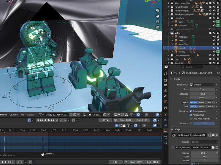Collapse the video collection

(168, 33)
